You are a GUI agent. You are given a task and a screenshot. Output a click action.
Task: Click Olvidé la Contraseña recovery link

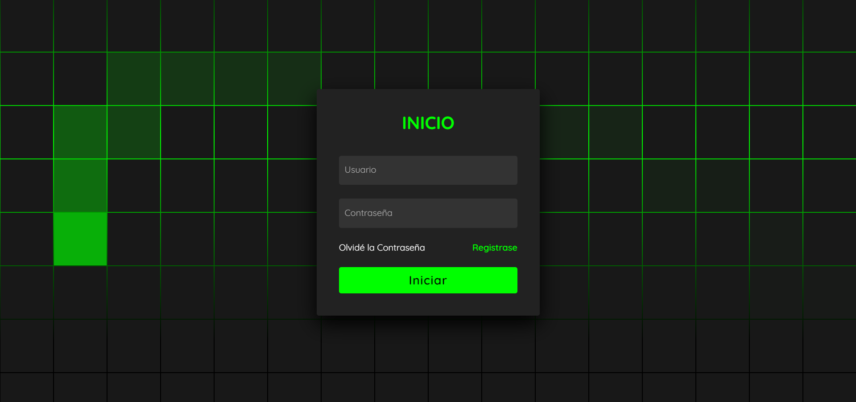coord(381,248)
